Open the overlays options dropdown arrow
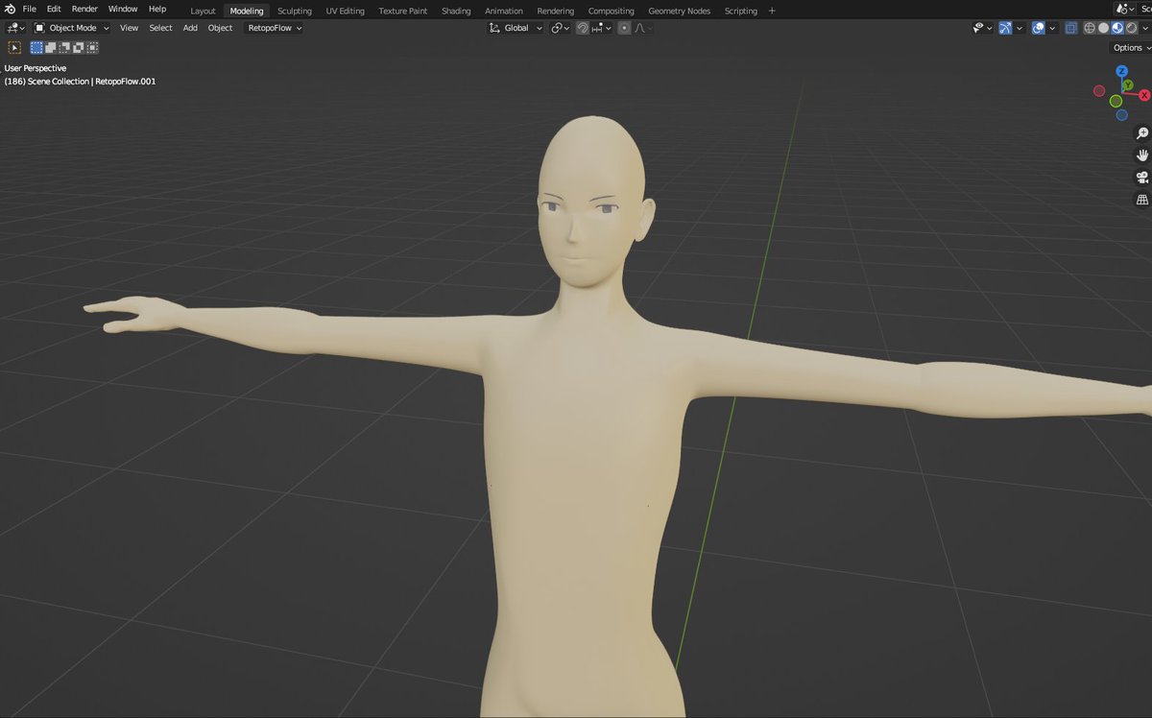This screenshot has width=1152, height=718. coord(1052,28)
